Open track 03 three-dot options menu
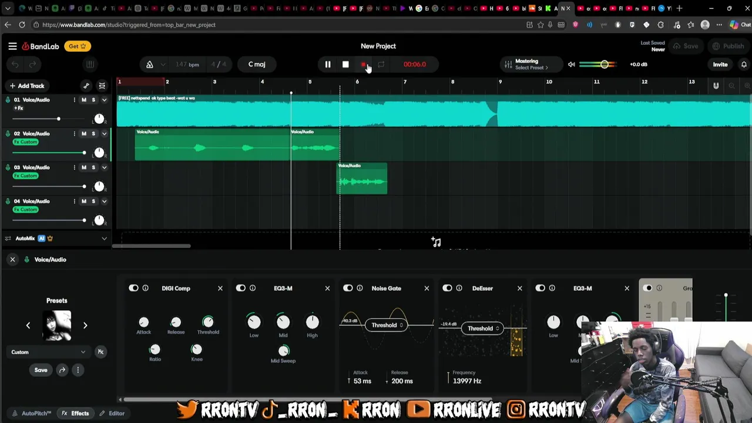Viewport: 752px width, 423px height. click(x=74, y=167)
